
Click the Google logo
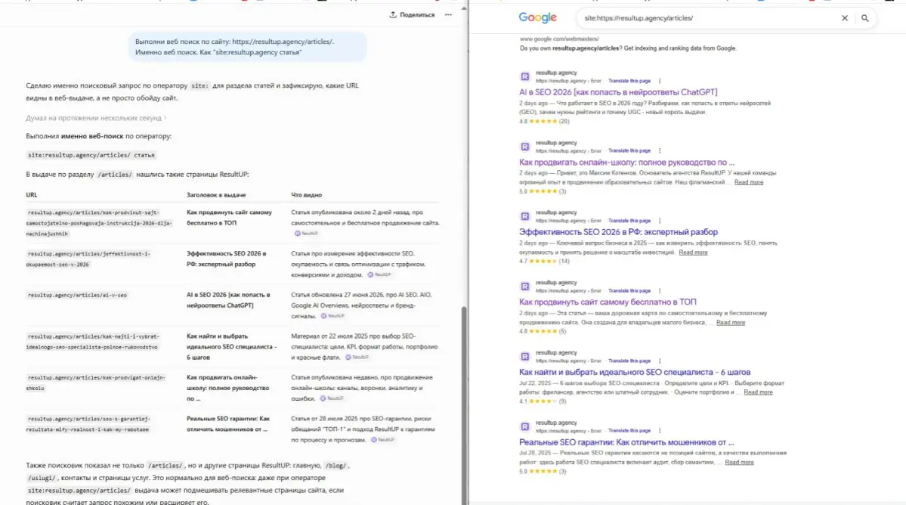(x=537, y=18)
